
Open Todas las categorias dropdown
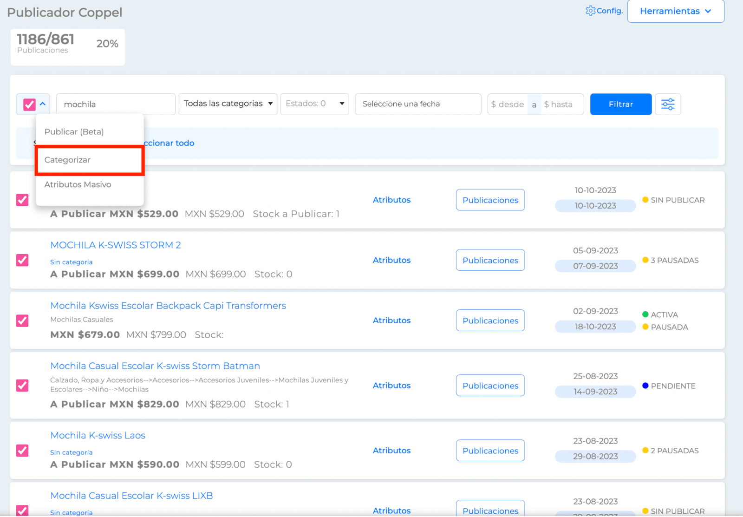click(x=228, y=104)
